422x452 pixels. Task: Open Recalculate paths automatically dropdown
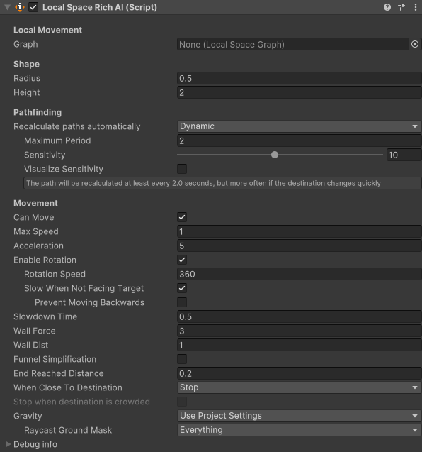[300, 126]
